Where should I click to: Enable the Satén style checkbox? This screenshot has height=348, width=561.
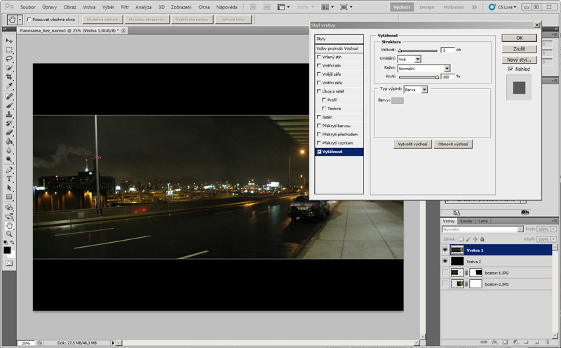pos(320,116)
